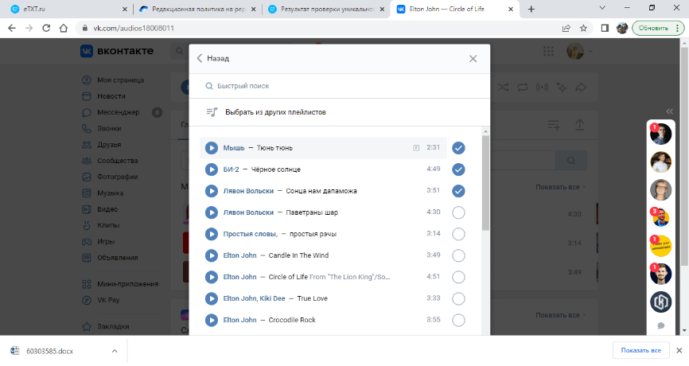This screenshot has width=689, height=366.
Task: Click the Объявления sidebar icon
Action: coord(87,258)
